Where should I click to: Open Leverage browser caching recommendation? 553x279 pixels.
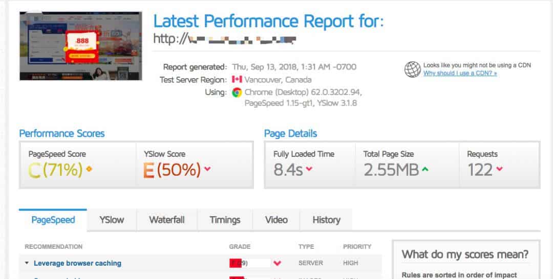click(78, 263)
